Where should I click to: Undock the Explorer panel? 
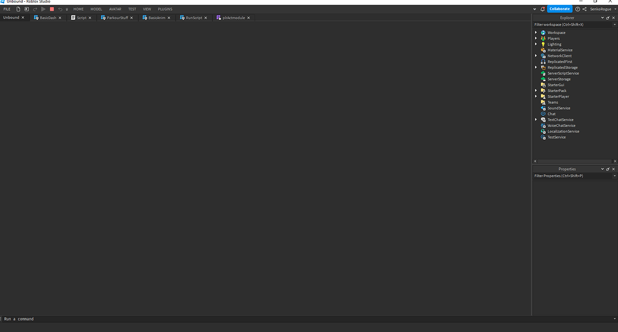click(x=608, y=18)
